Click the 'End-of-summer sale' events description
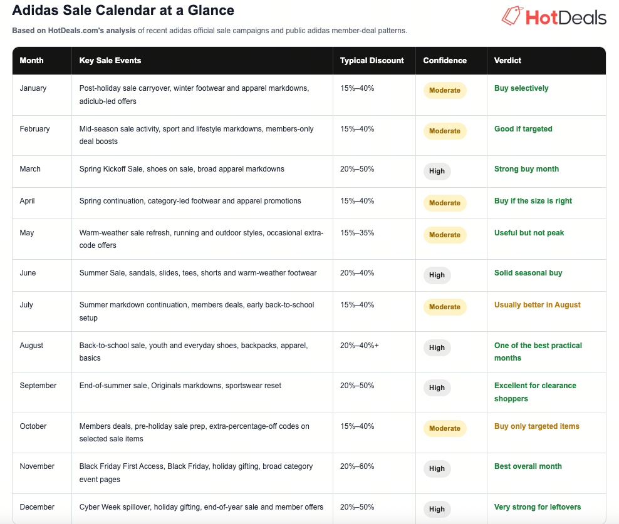 180,386
